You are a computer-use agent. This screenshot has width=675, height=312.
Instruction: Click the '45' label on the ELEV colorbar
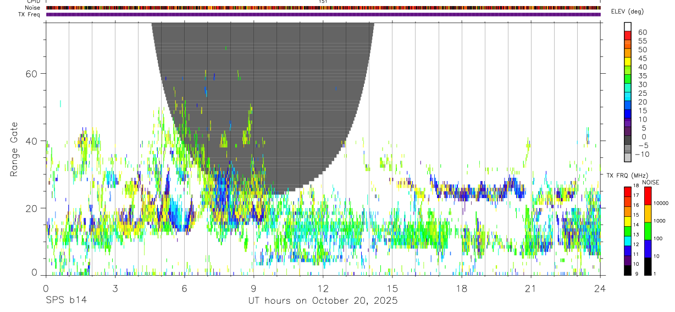click(642, 58)
